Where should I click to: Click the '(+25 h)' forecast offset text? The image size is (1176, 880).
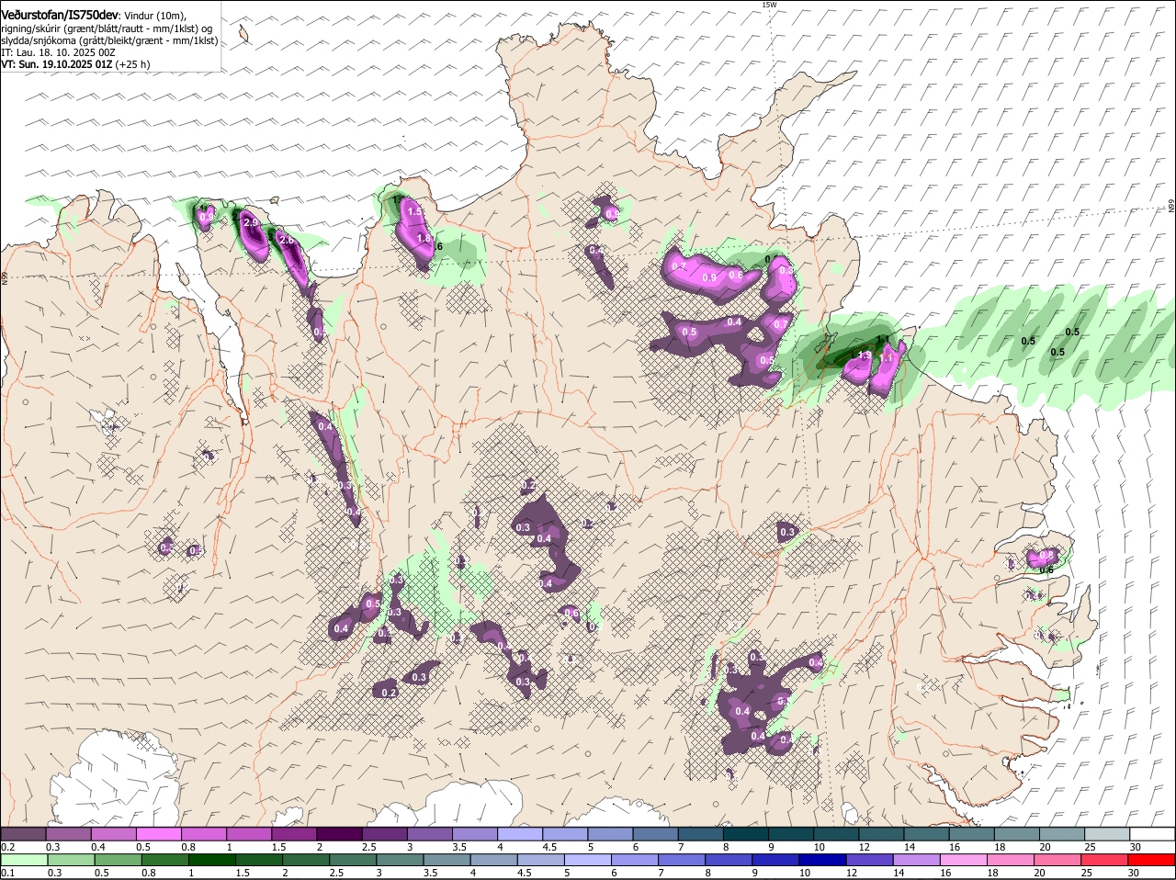pyautogui.click(x=134, y=64)
